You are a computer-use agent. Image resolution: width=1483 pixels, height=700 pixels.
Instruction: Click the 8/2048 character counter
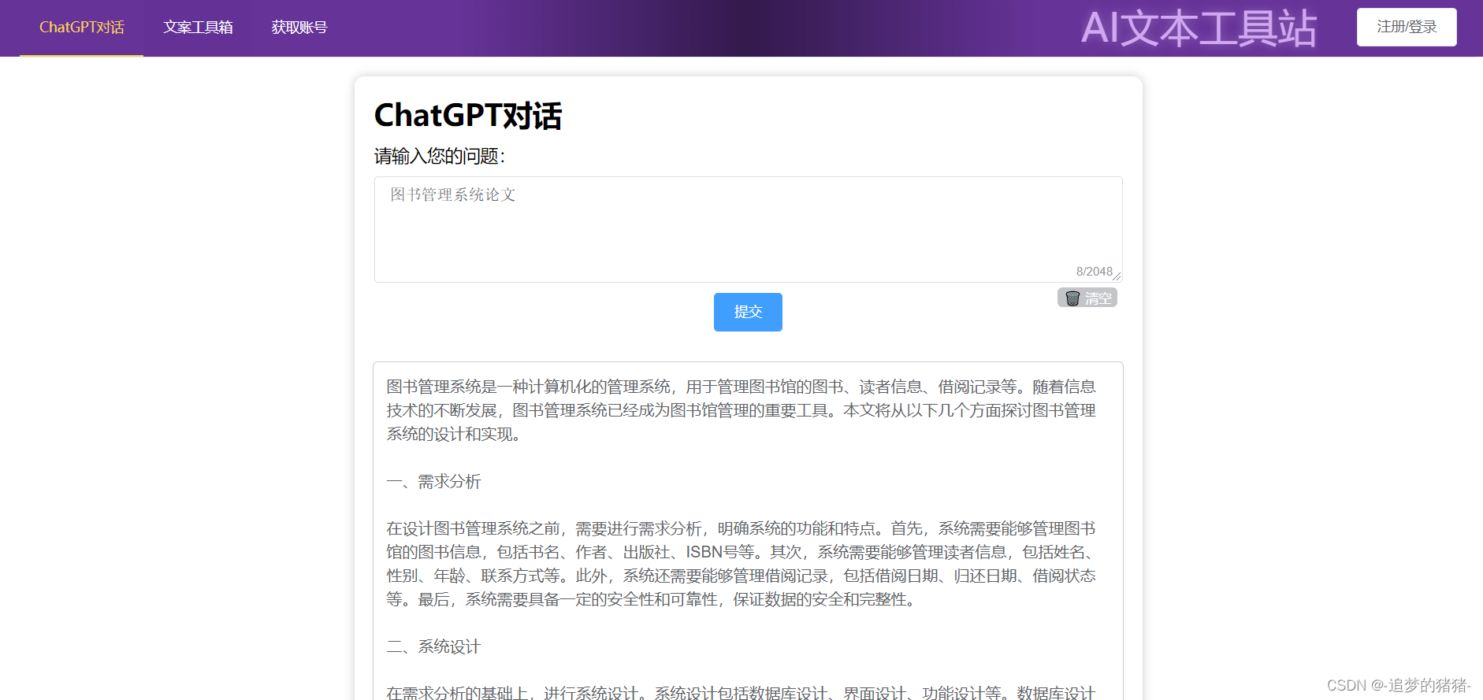[1095, 272]
